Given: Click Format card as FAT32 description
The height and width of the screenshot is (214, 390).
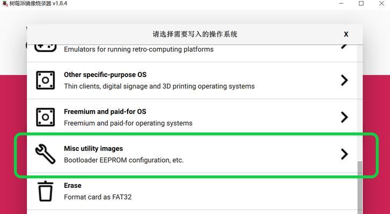Looking at the screenshot, I should click(x=98, y=197).
